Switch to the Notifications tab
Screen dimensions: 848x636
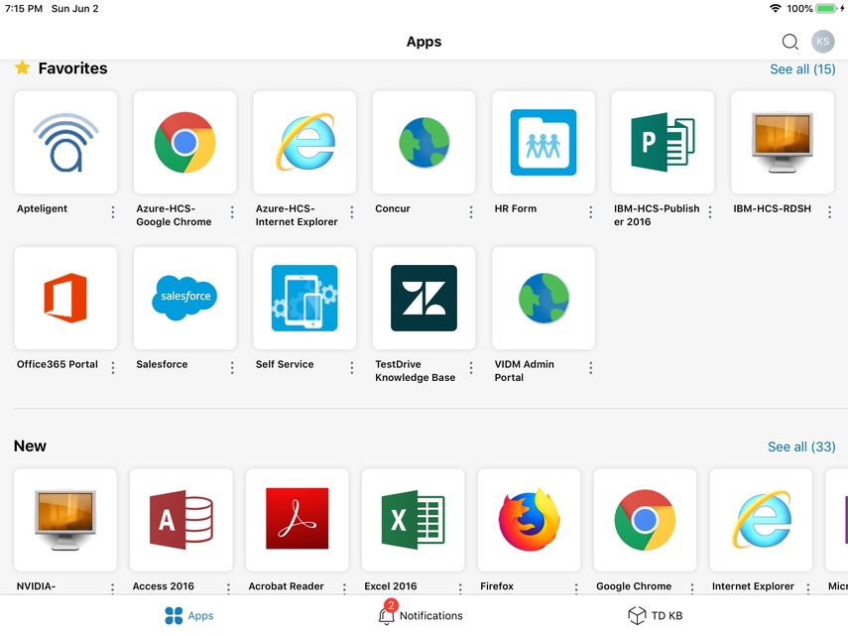click(x=421, y=616)
